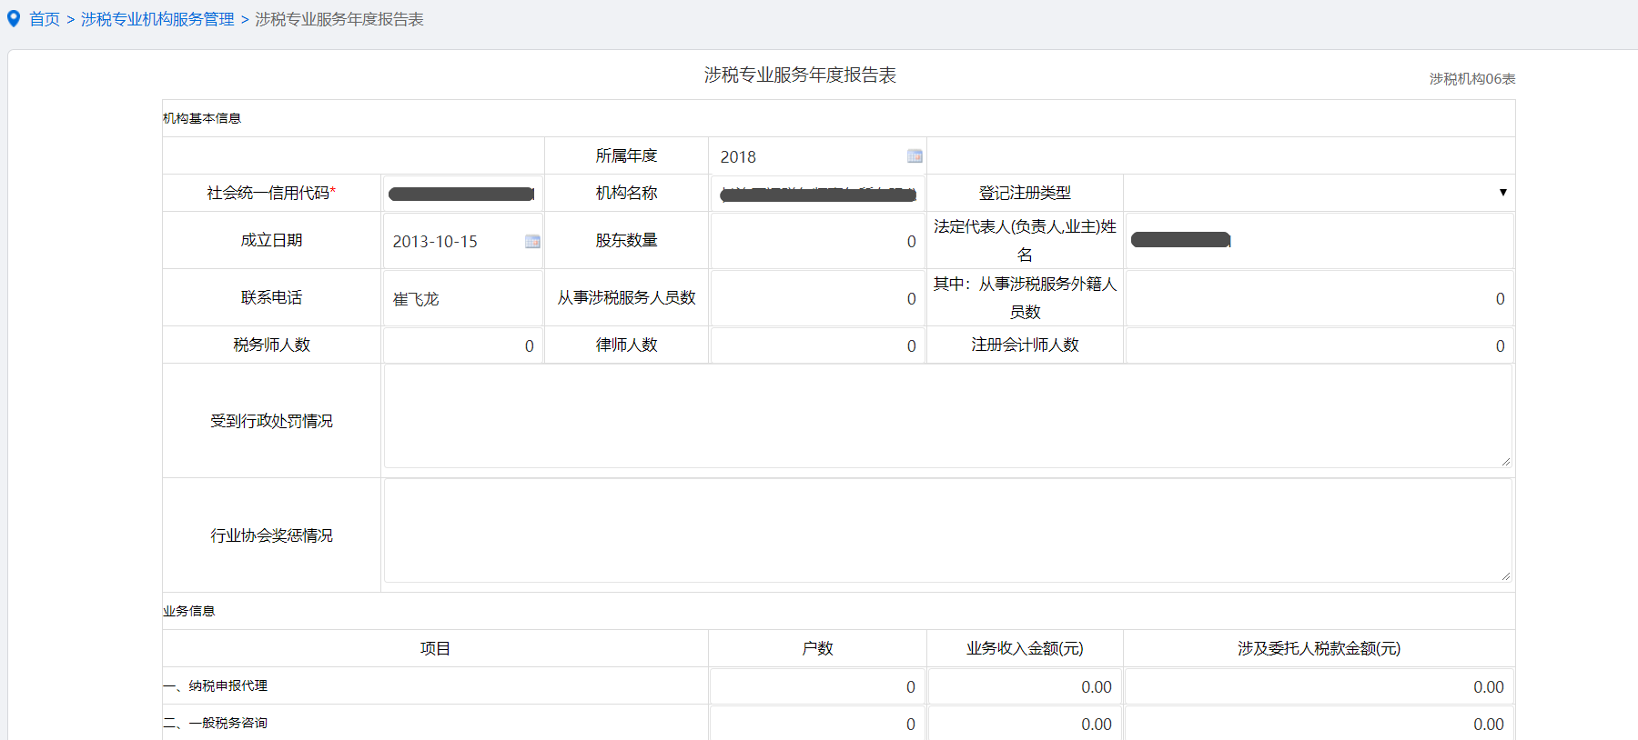Expand the 登记注册类型 dropdown

point(1319,193)
